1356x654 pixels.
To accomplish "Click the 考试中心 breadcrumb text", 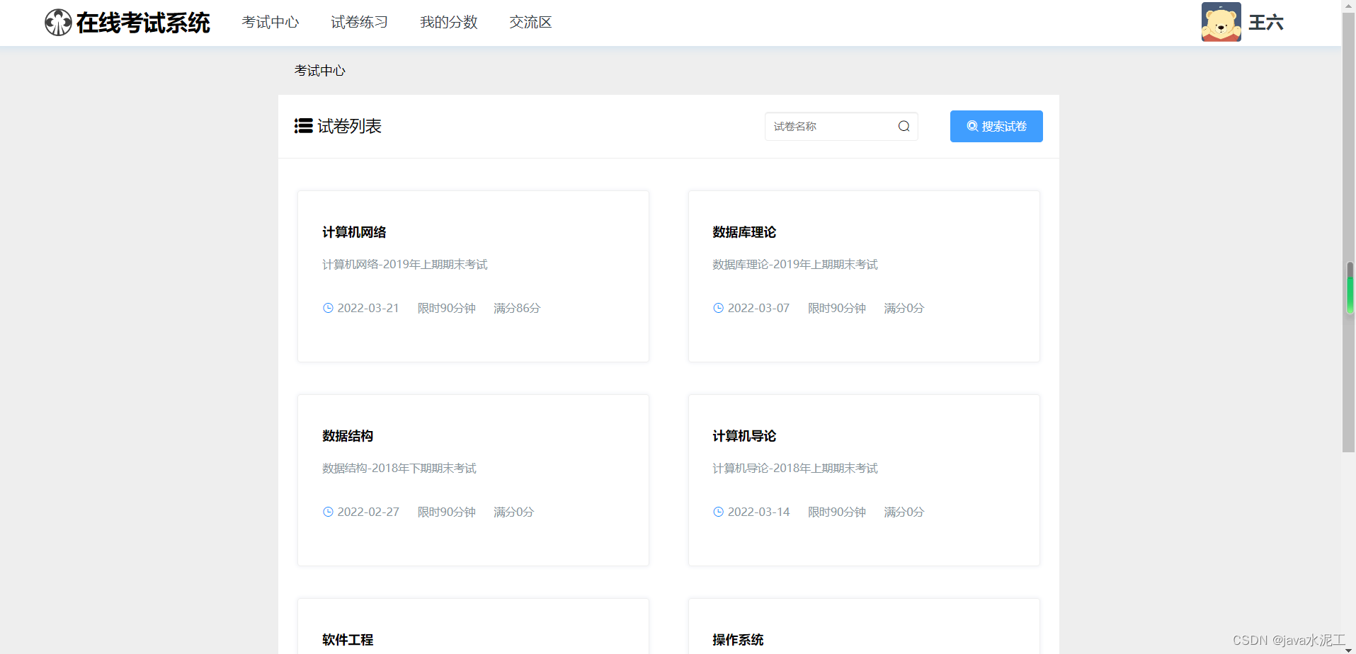I will coord(320,71).
